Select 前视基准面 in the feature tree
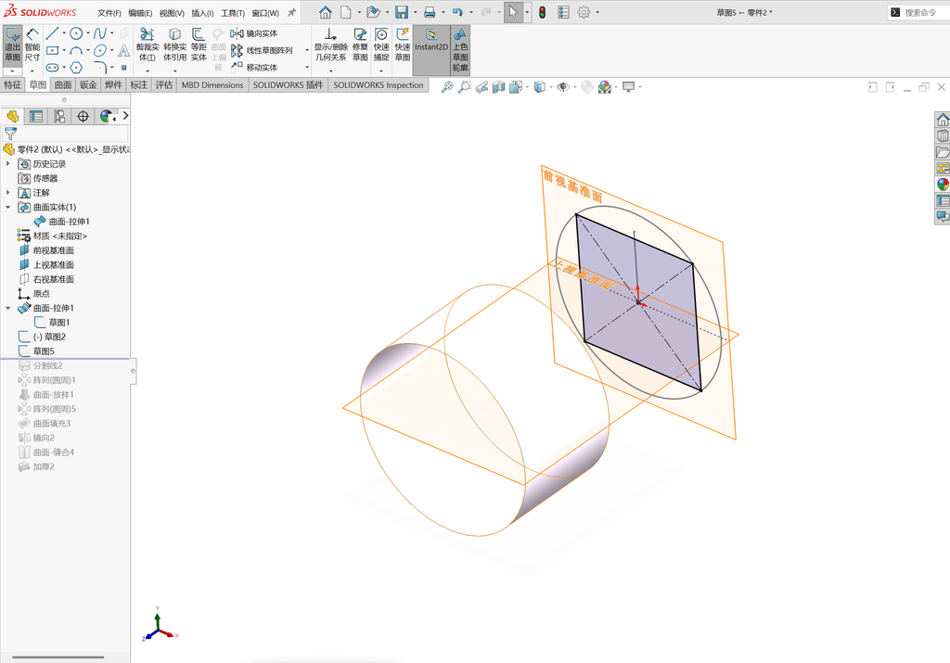Image resolution: width=950 pixels, height=663 pixels. coord(53,250)
